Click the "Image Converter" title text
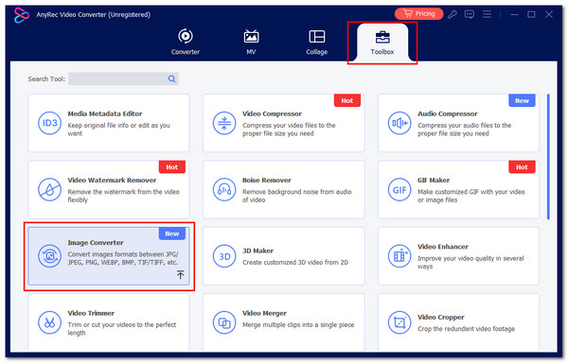Viewport: 568px width, 363px height. tap(96, 243)
